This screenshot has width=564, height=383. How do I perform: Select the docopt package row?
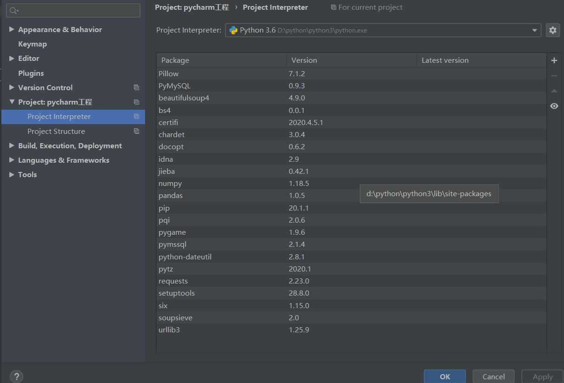[352, 147]
